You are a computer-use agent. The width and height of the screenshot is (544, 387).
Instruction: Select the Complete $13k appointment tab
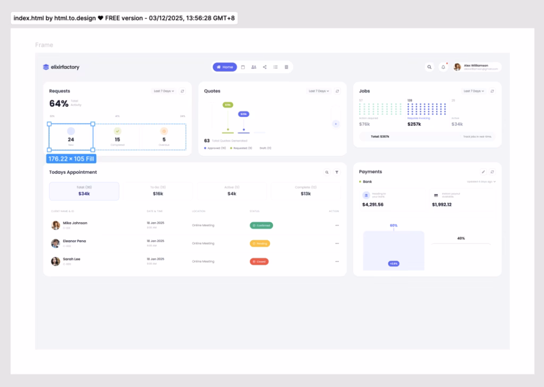tap(306, 191)
